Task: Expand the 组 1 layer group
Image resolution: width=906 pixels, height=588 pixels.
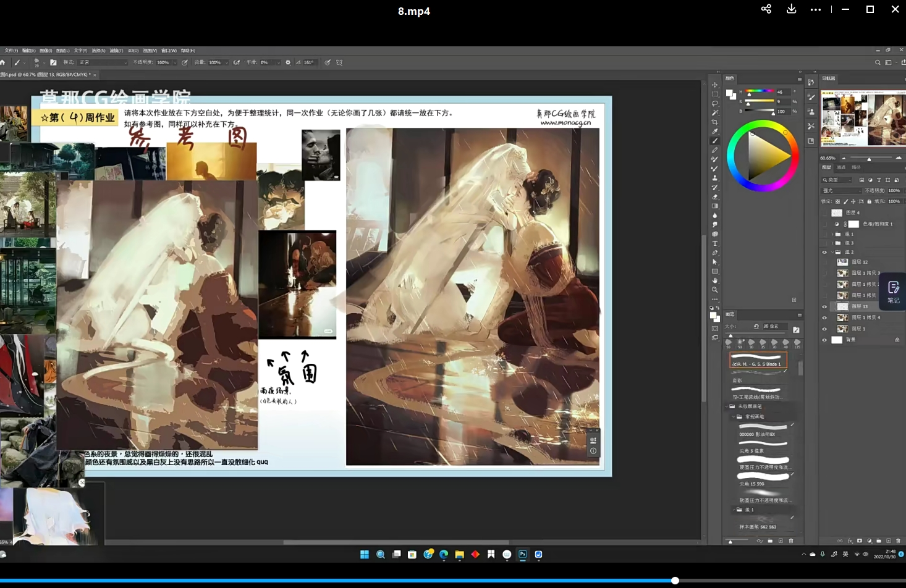Action: [x=832, y=234]
